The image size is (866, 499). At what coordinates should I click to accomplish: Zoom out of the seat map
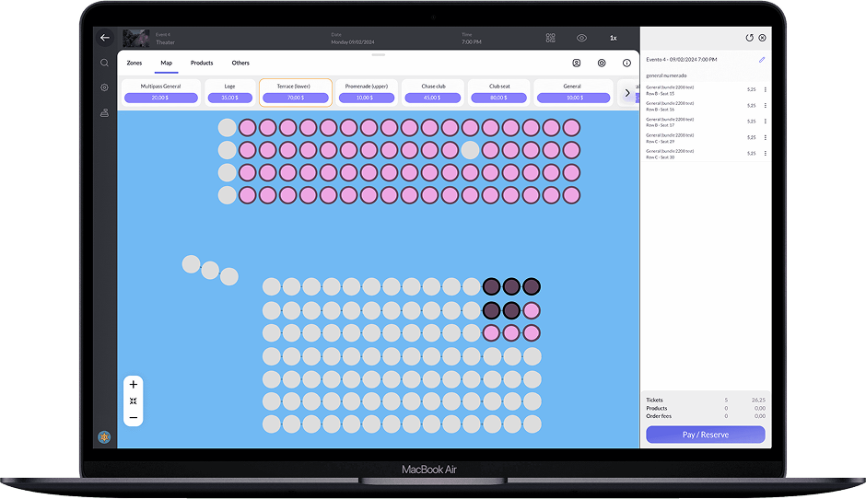[134, 418]
